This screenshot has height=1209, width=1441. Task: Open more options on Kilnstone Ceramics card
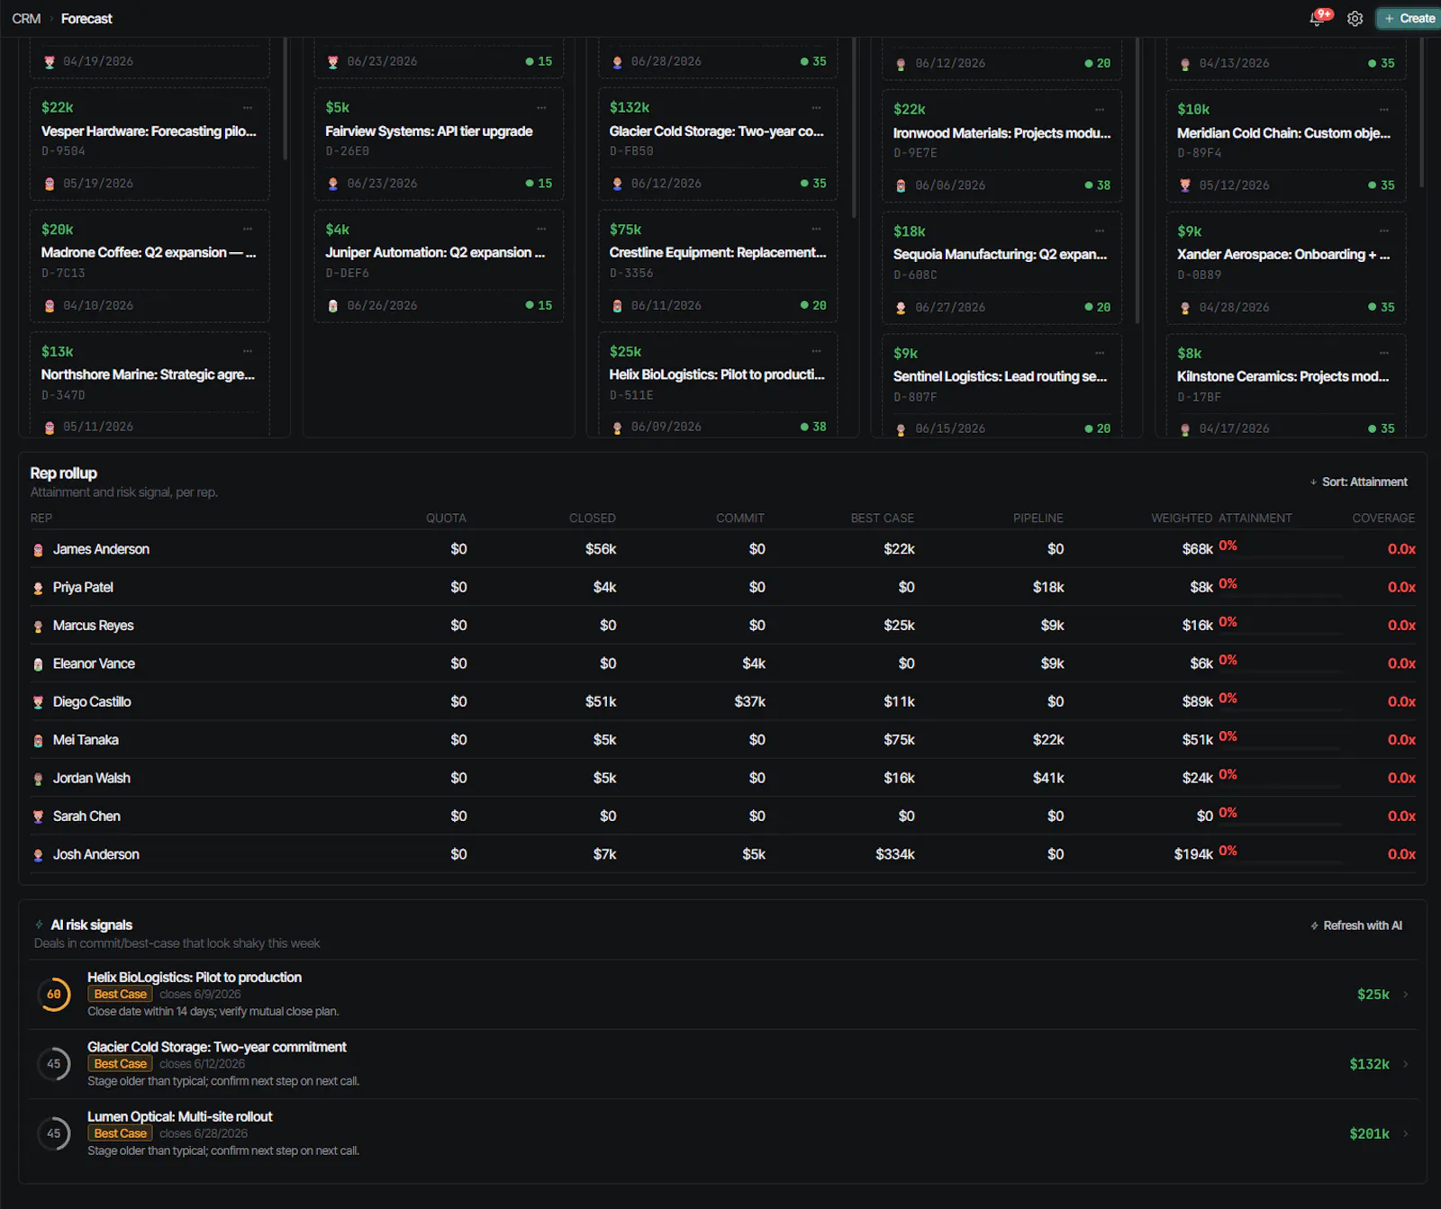click(x=1384, y=354)
